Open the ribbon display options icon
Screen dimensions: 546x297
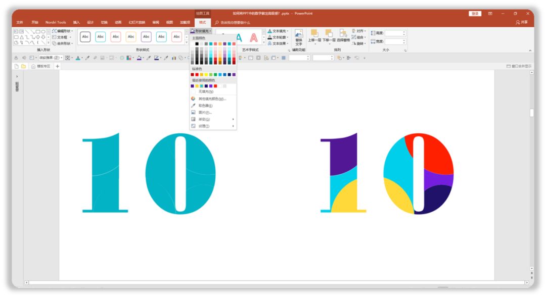490,14
